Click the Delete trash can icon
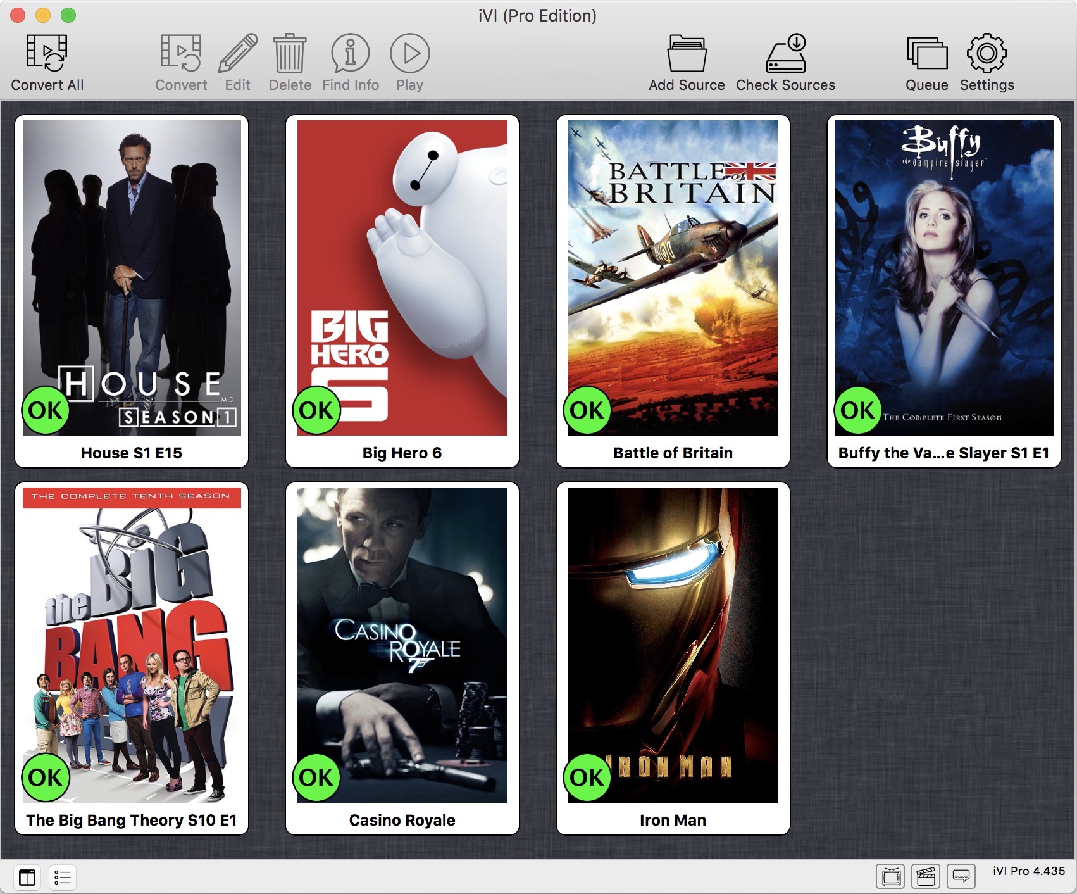Viewport: 1077px width, 894px height. pos(289,54)
